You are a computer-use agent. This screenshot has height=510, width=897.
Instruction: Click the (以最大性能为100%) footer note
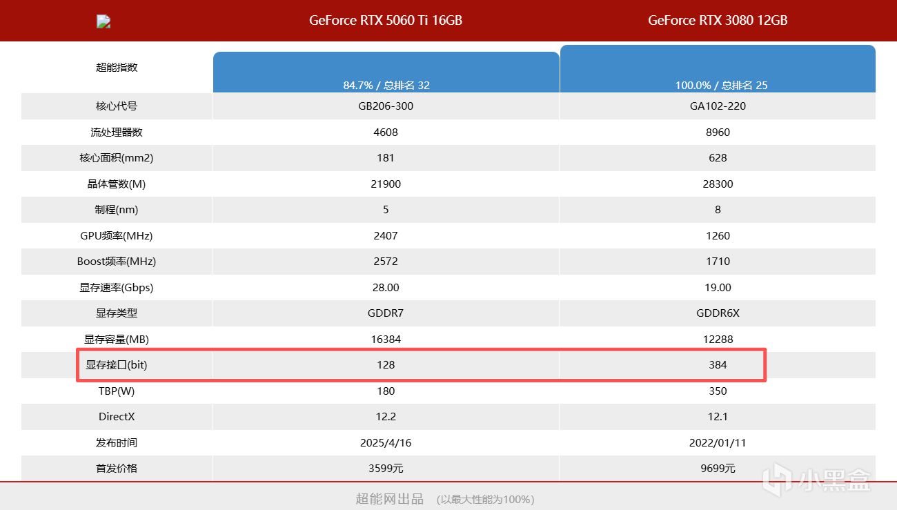coord(486,500)
